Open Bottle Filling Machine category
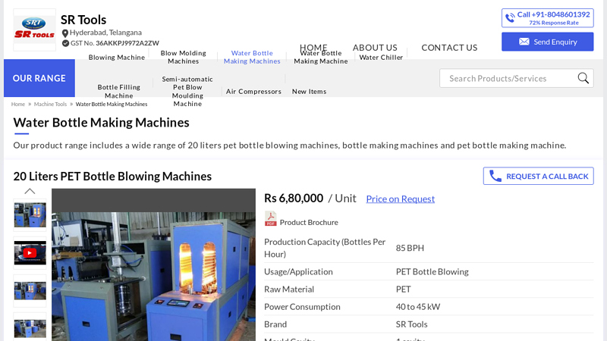This screenshot has width=607, height=341. coord(119,91)
